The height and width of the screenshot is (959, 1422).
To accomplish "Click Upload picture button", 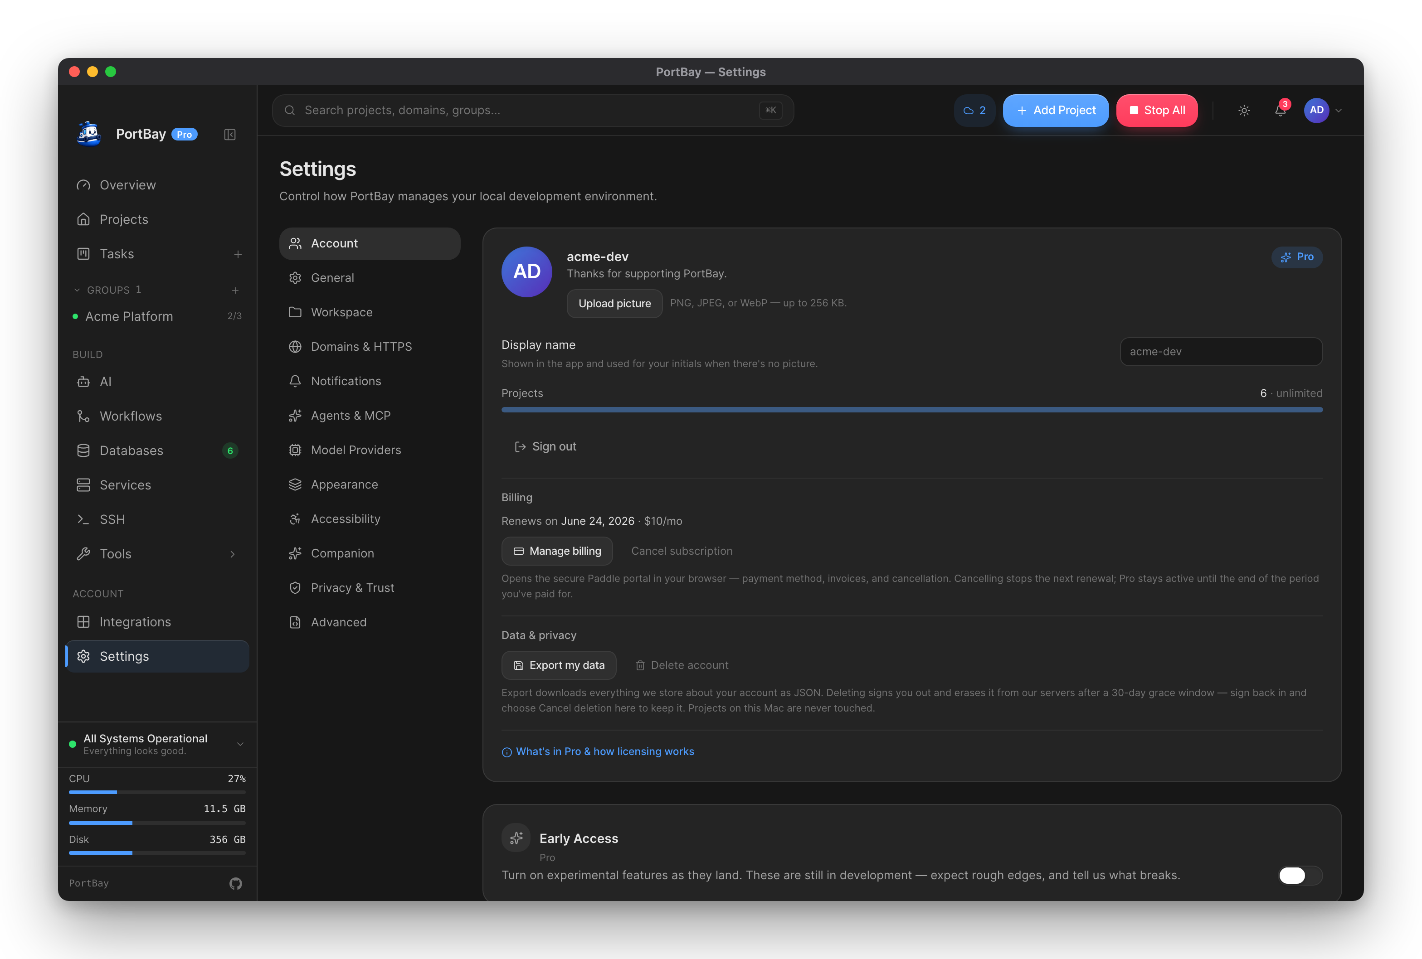I will pyautogui.click(x=614, y=303).
